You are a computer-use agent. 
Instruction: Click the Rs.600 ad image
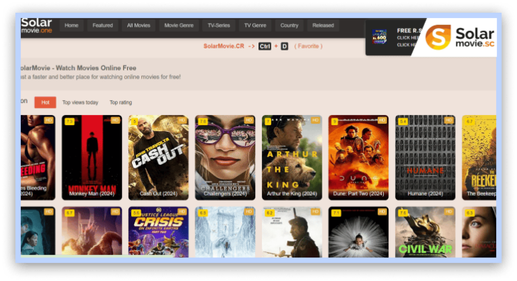tap(379, 36)
